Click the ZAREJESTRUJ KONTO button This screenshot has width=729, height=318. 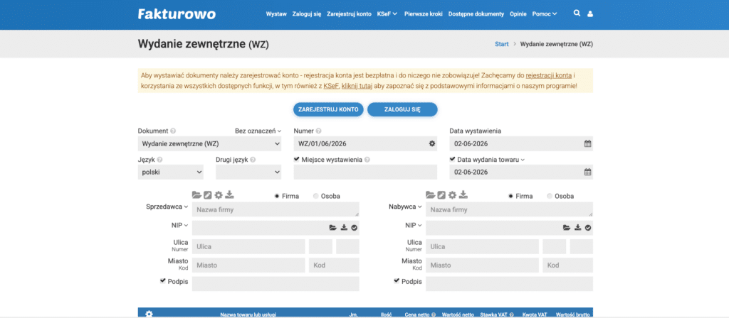tap(328, 109)
